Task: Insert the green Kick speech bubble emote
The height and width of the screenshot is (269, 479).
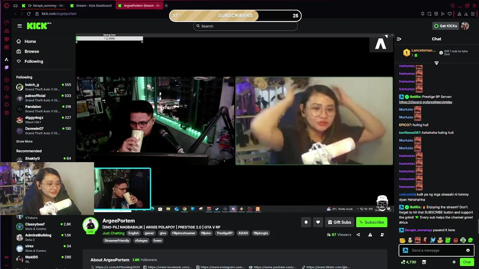Action: pos(470,240)
